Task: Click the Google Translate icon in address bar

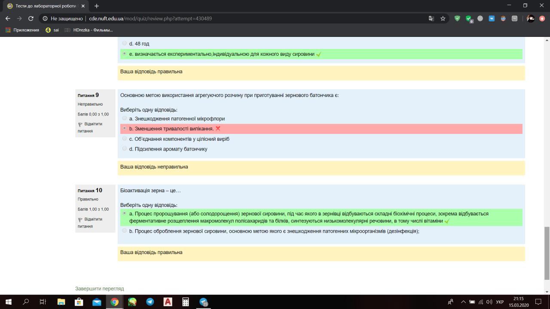Action: 431,18
